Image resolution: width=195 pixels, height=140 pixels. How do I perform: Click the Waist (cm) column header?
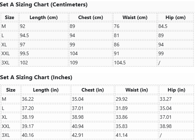point(135,17)
